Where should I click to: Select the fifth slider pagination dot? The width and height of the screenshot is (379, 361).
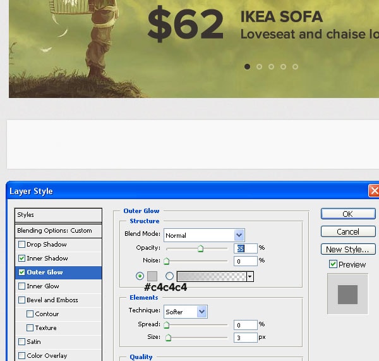click(295, 66)
